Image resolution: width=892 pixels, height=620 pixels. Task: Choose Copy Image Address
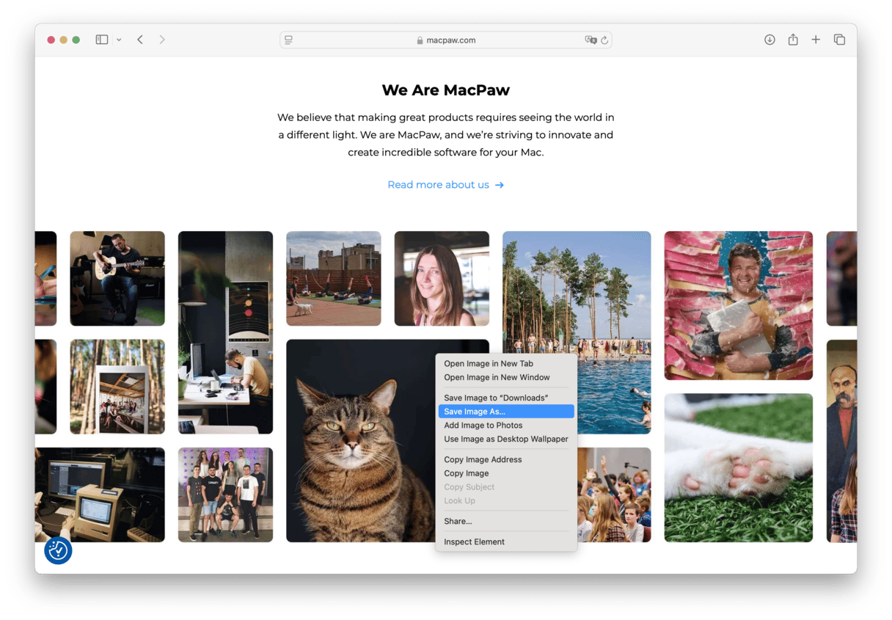pos(483,459)
